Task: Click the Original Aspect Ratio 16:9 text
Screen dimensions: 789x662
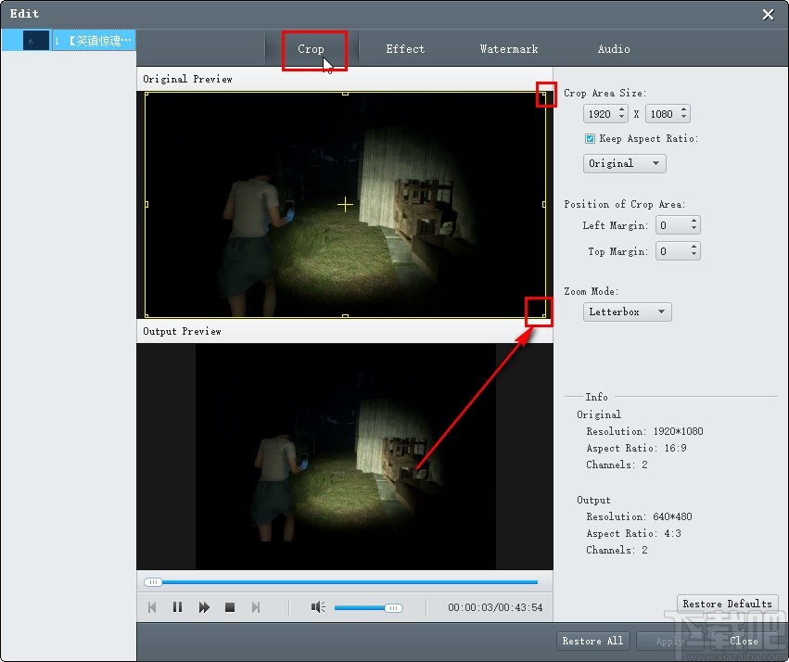Action: point(636,448)
